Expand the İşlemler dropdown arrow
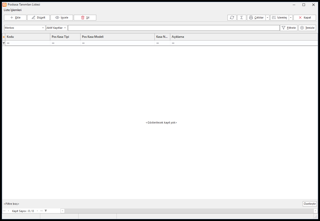The width and height of the screenshot is (320, 221). [291, 17]
